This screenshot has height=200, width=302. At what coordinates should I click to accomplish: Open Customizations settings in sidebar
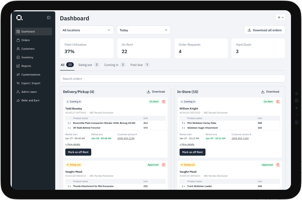tap(31, 74)
